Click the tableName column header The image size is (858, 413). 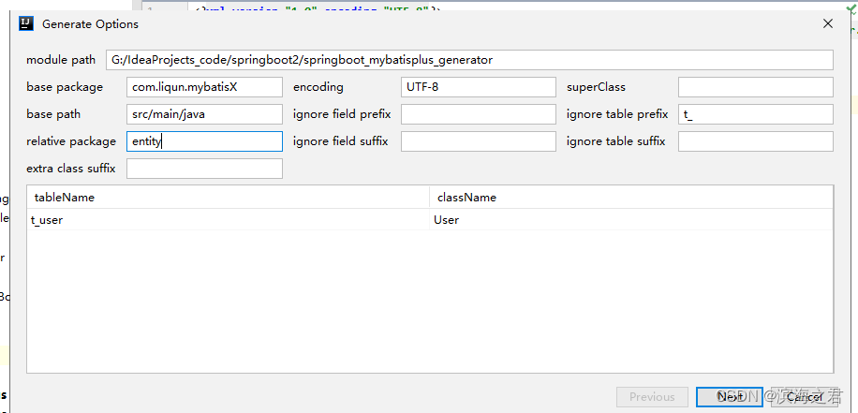tap(229, 198)
